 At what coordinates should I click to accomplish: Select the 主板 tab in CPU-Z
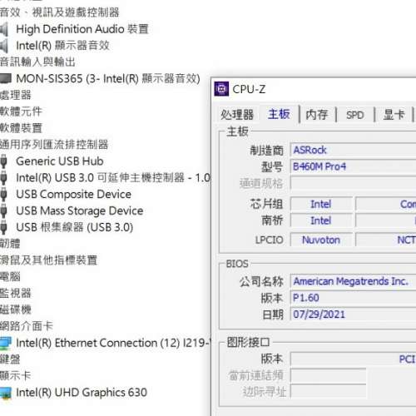279,114
